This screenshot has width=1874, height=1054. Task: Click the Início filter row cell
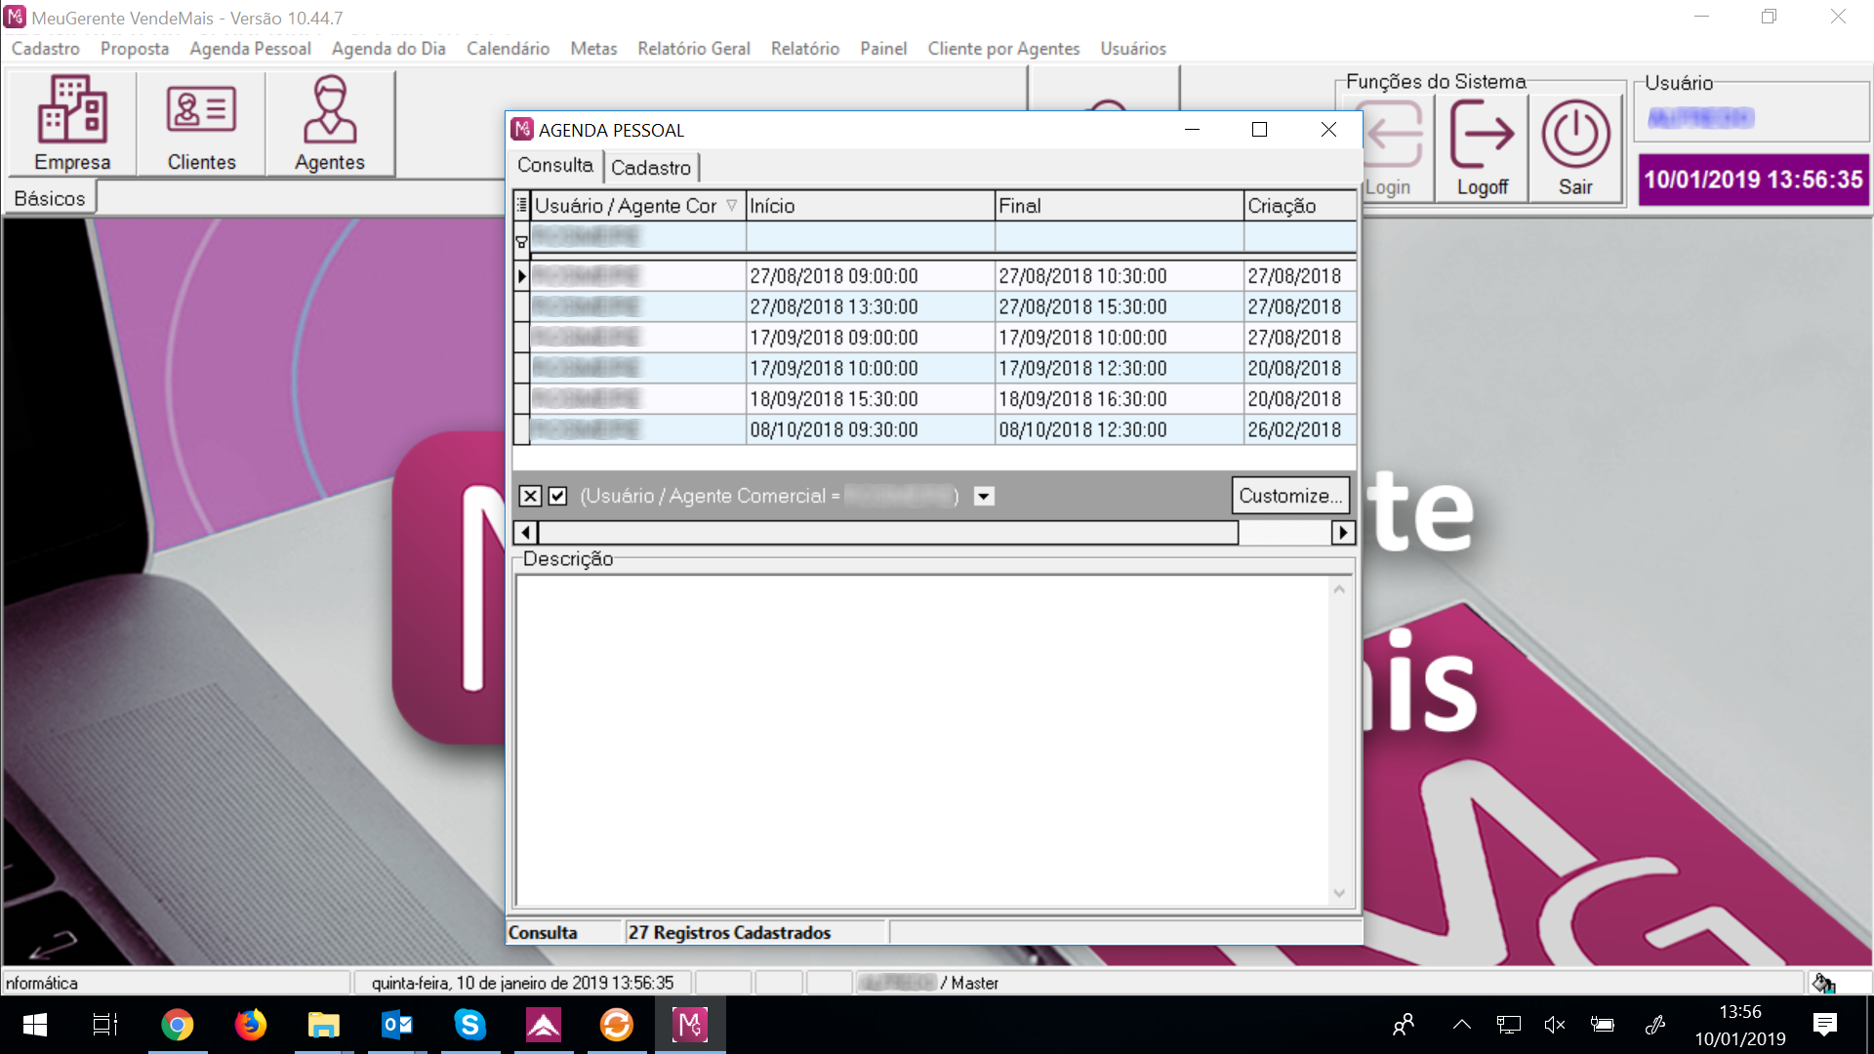point(870,236)
